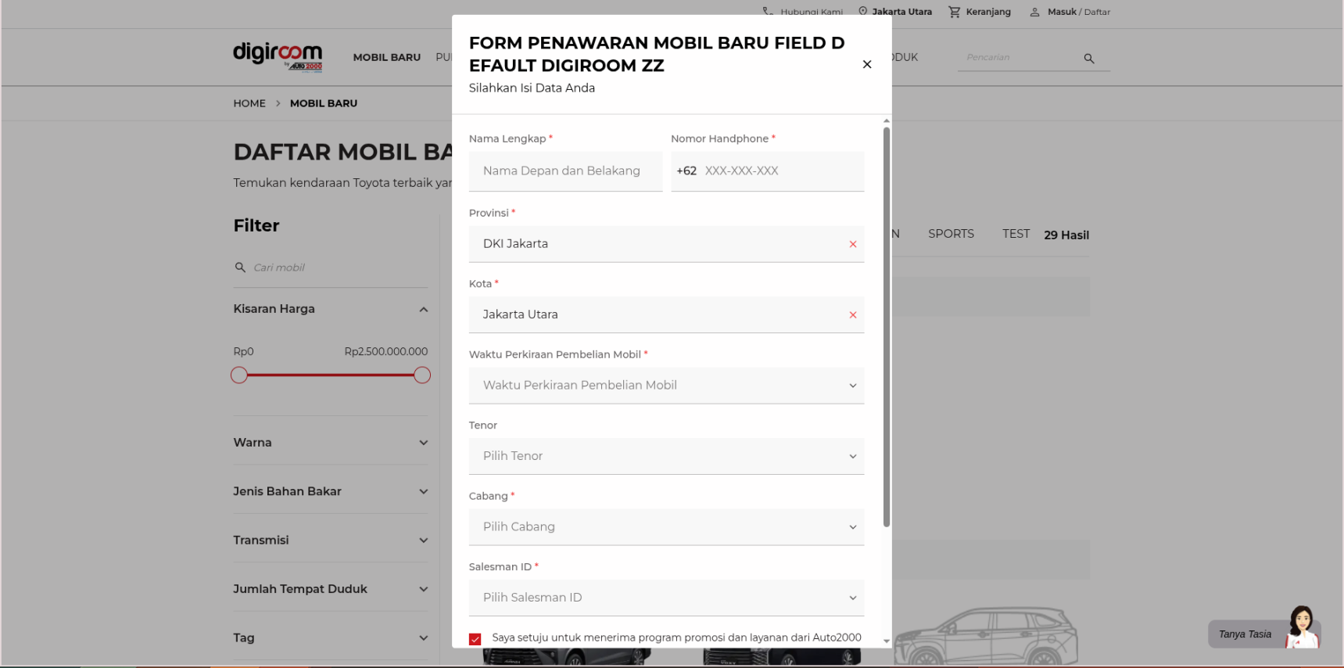Open the MOBIL BARU menu
This screenshot has height=668, width=1344.
(386, 57)
